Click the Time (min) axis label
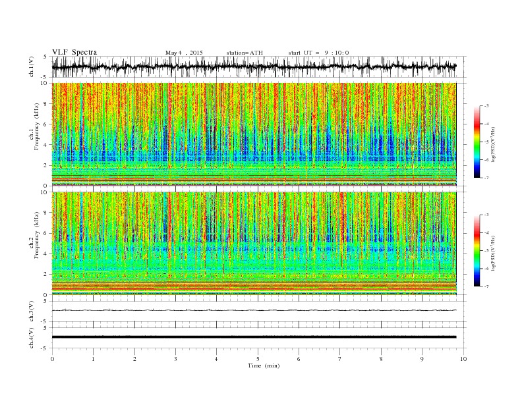Viewport: 522px width, 403px height. click(x=264, y=365)
